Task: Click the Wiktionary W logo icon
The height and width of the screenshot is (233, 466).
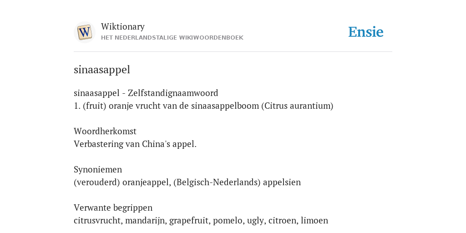Action: click(84, 32)
